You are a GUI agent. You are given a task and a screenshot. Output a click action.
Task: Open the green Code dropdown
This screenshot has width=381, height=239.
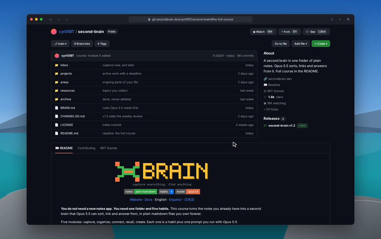pos(321,44)
